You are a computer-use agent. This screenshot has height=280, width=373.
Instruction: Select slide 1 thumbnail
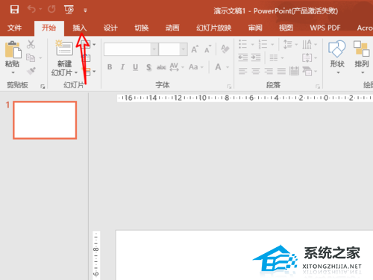click(x=45, y=120)
